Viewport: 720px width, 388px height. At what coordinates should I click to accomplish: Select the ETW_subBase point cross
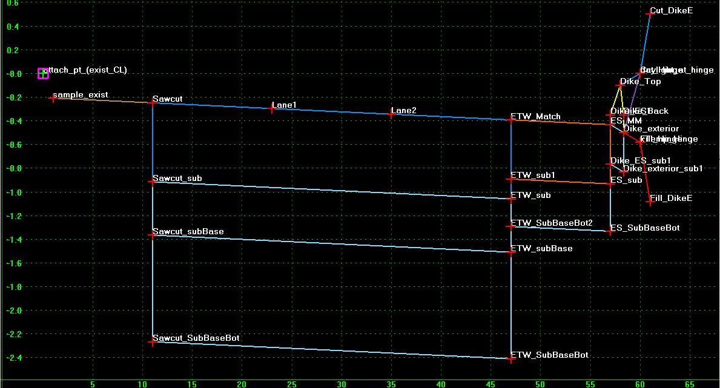click(x=510, y=252)
